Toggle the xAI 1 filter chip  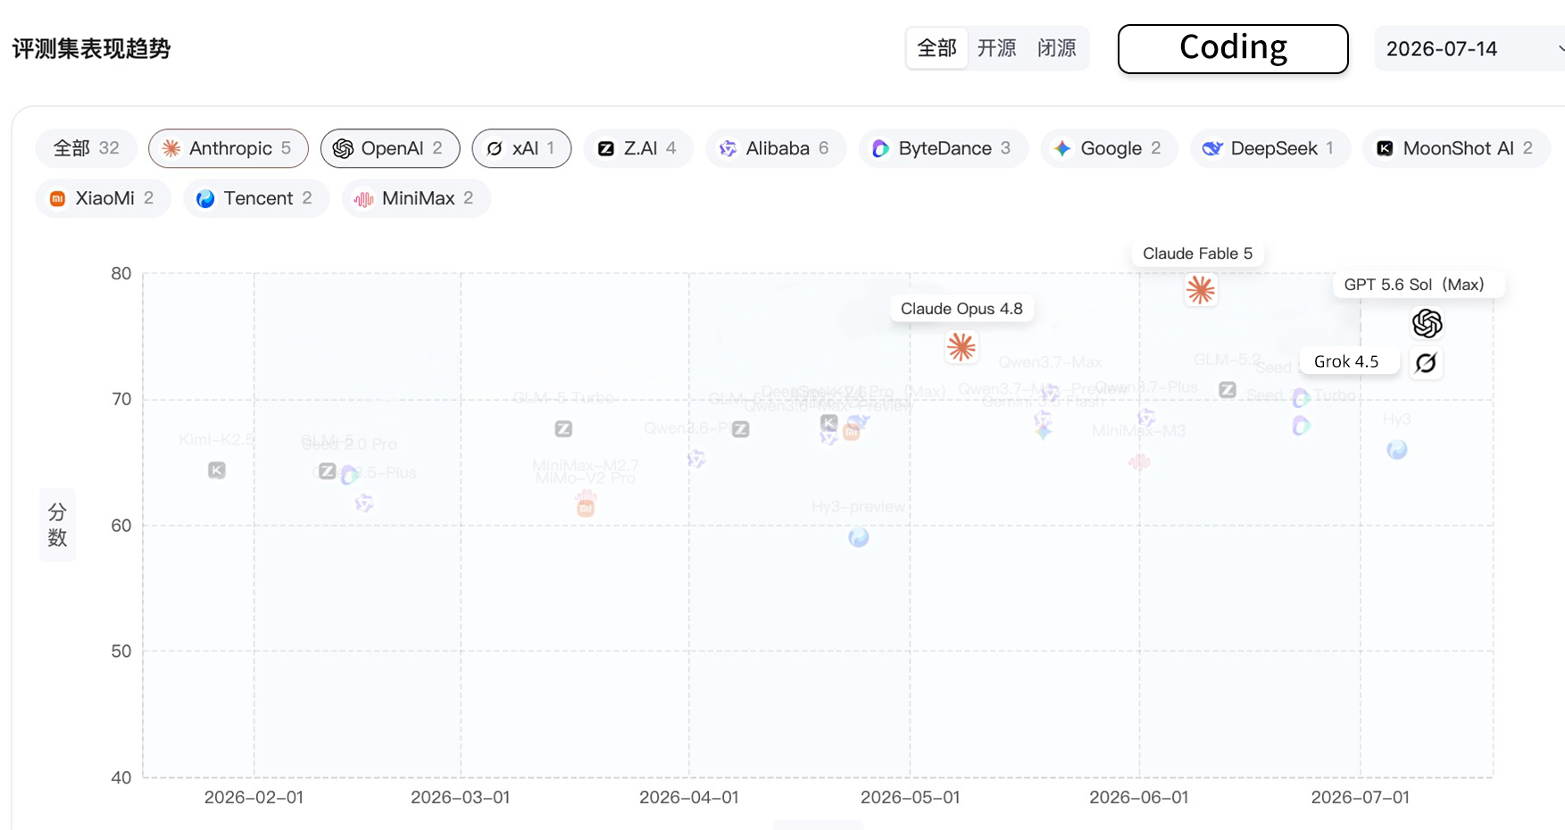coord(521,148)
